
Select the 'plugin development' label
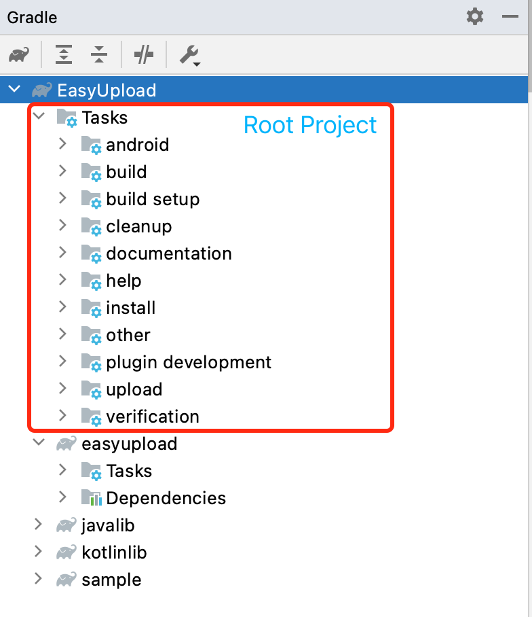tap(189, 362)
